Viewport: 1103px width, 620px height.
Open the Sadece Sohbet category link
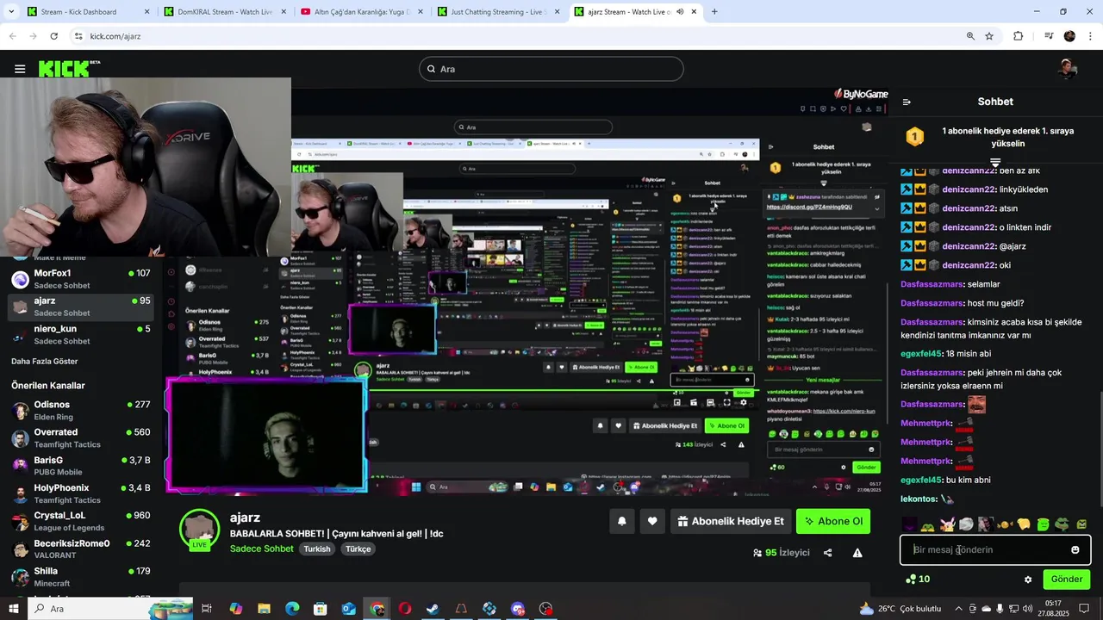tap(262, 549)
